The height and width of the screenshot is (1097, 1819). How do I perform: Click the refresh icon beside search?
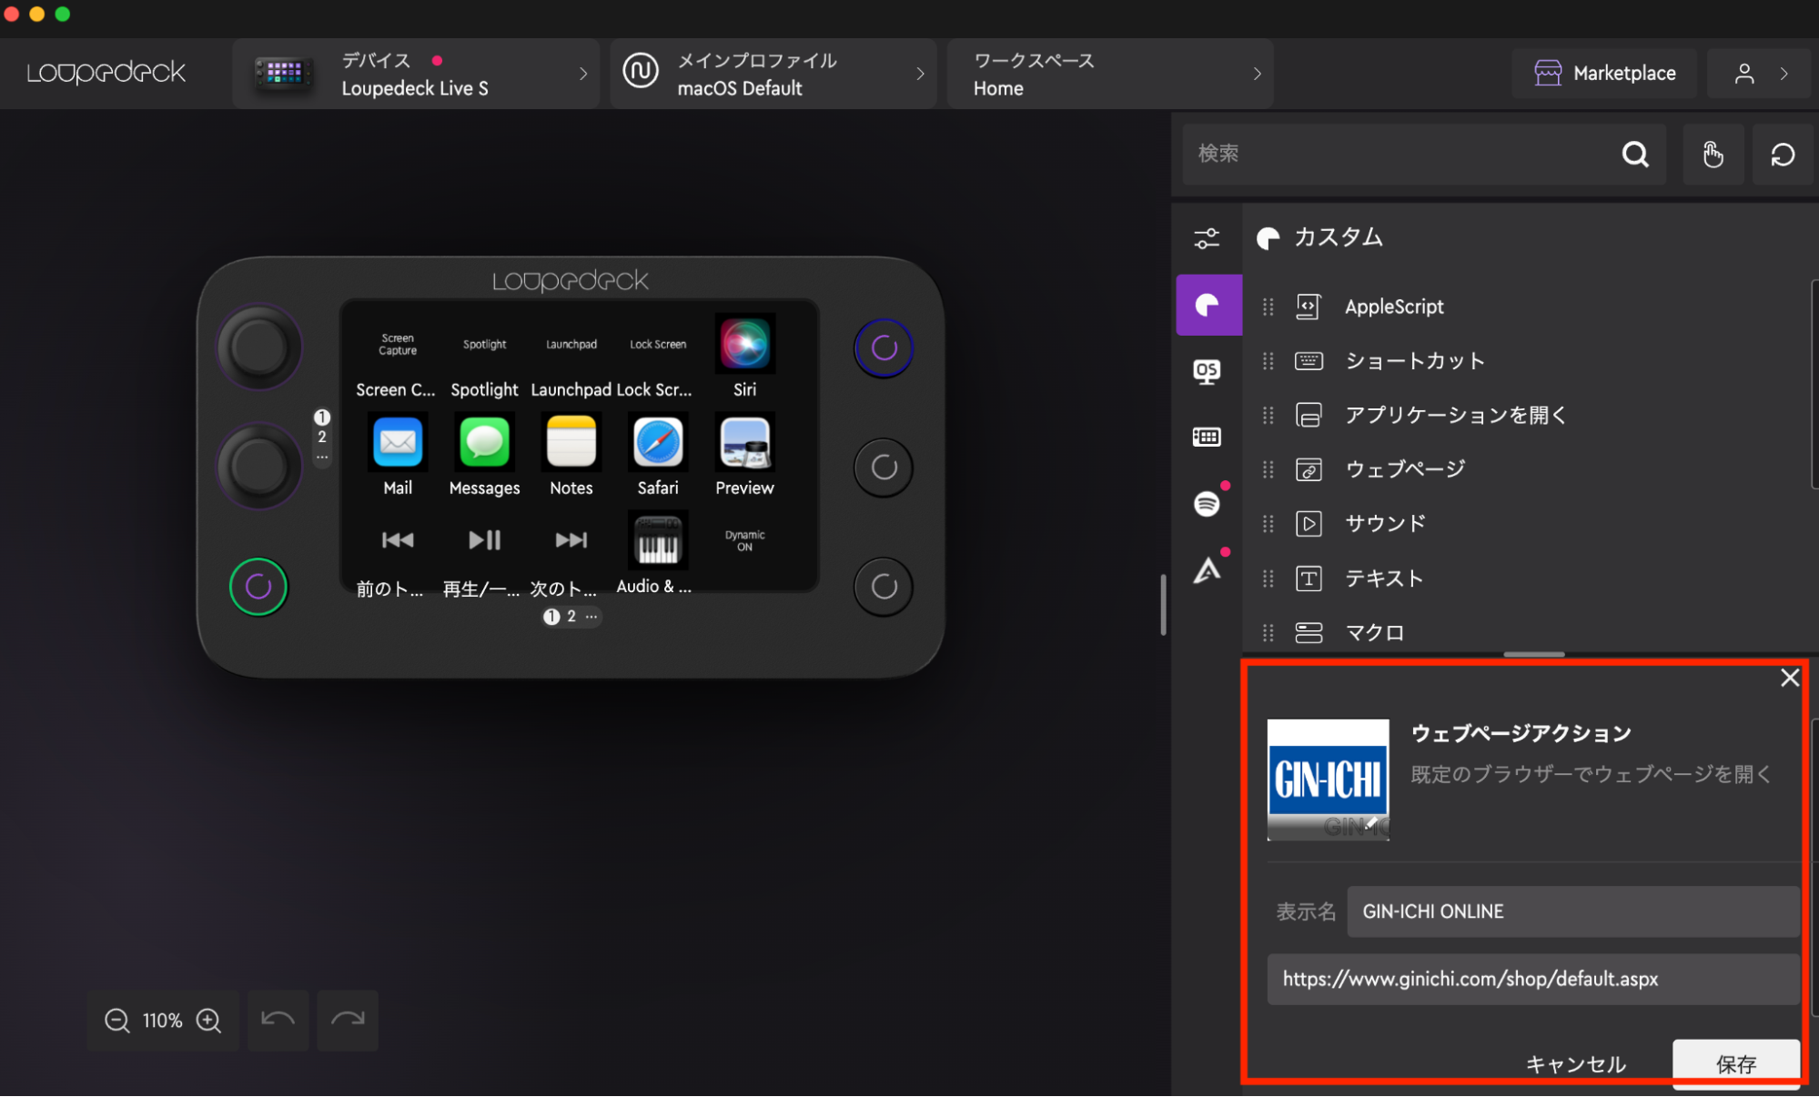(1783, 155)
